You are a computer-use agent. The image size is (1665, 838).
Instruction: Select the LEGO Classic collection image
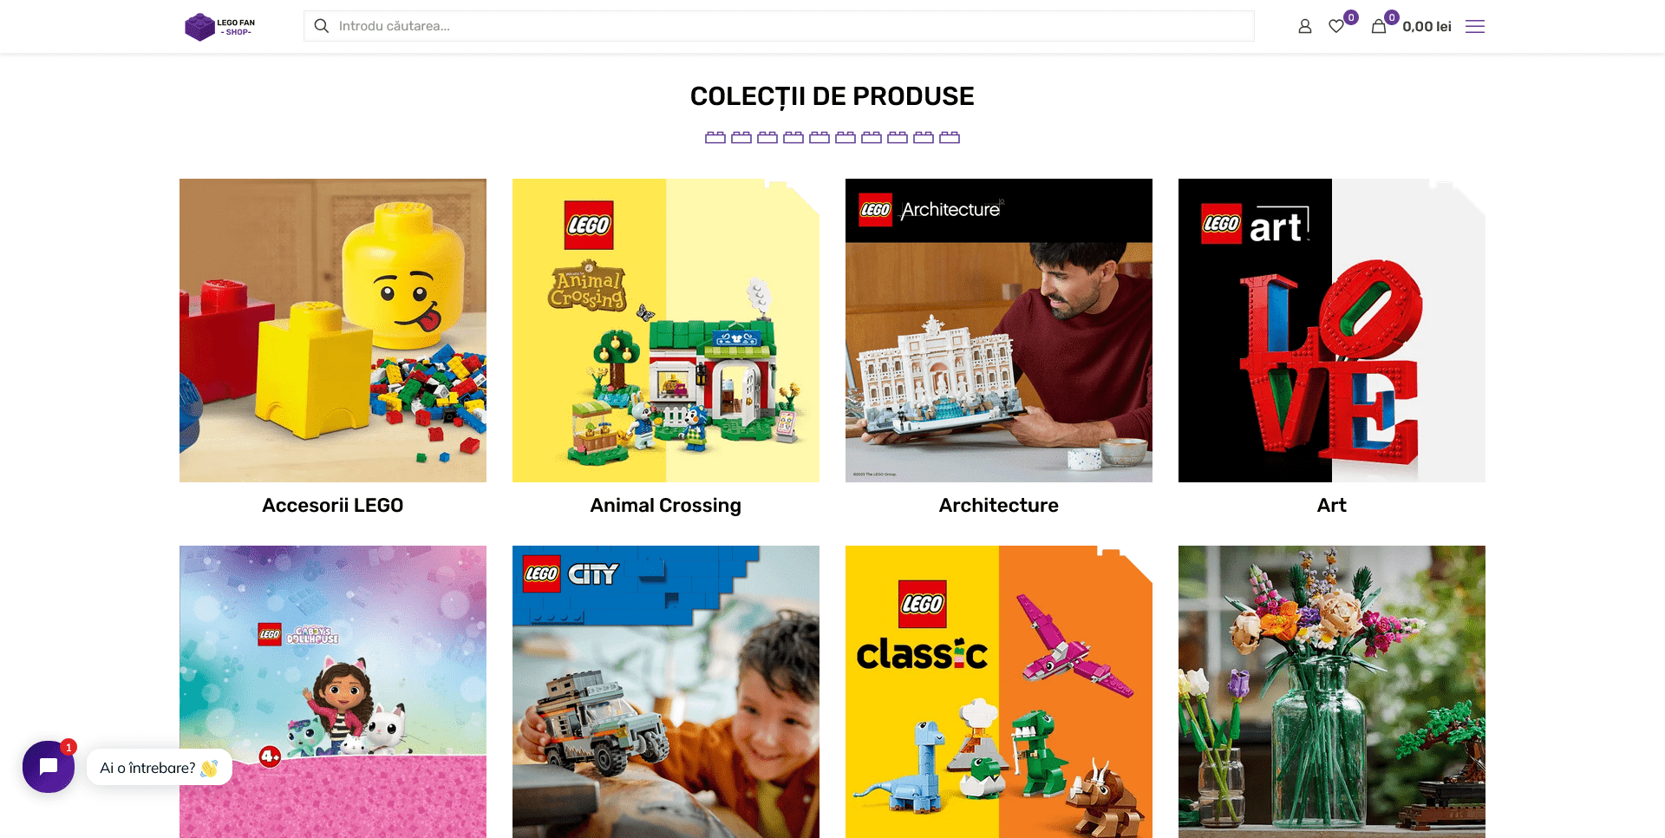pyautogui.click(x=999, y=691)
